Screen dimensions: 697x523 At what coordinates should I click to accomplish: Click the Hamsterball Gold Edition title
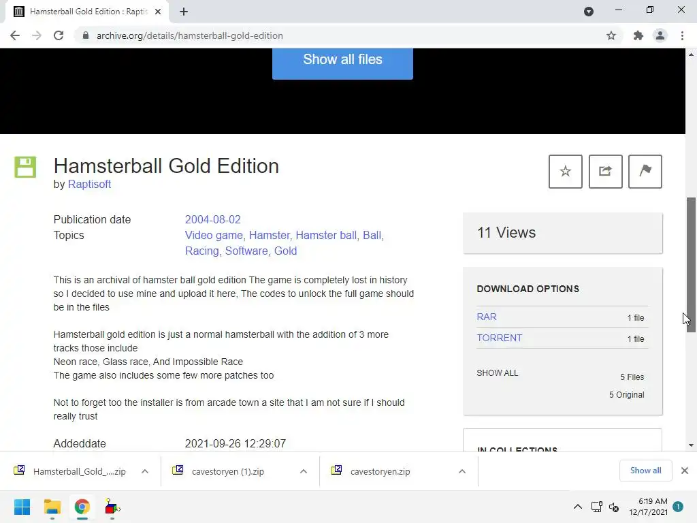pyautogui.click(x=166, y=166)
